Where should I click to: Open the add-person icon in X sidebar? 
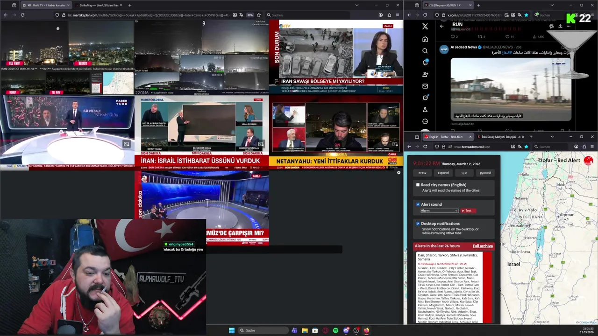tap(425, 74)
